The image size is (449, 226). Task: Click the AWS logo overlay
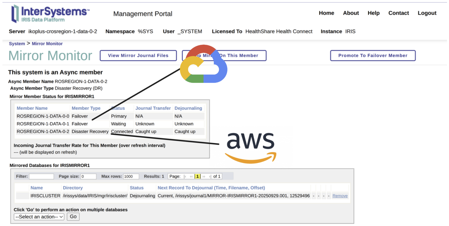(251, 147)
